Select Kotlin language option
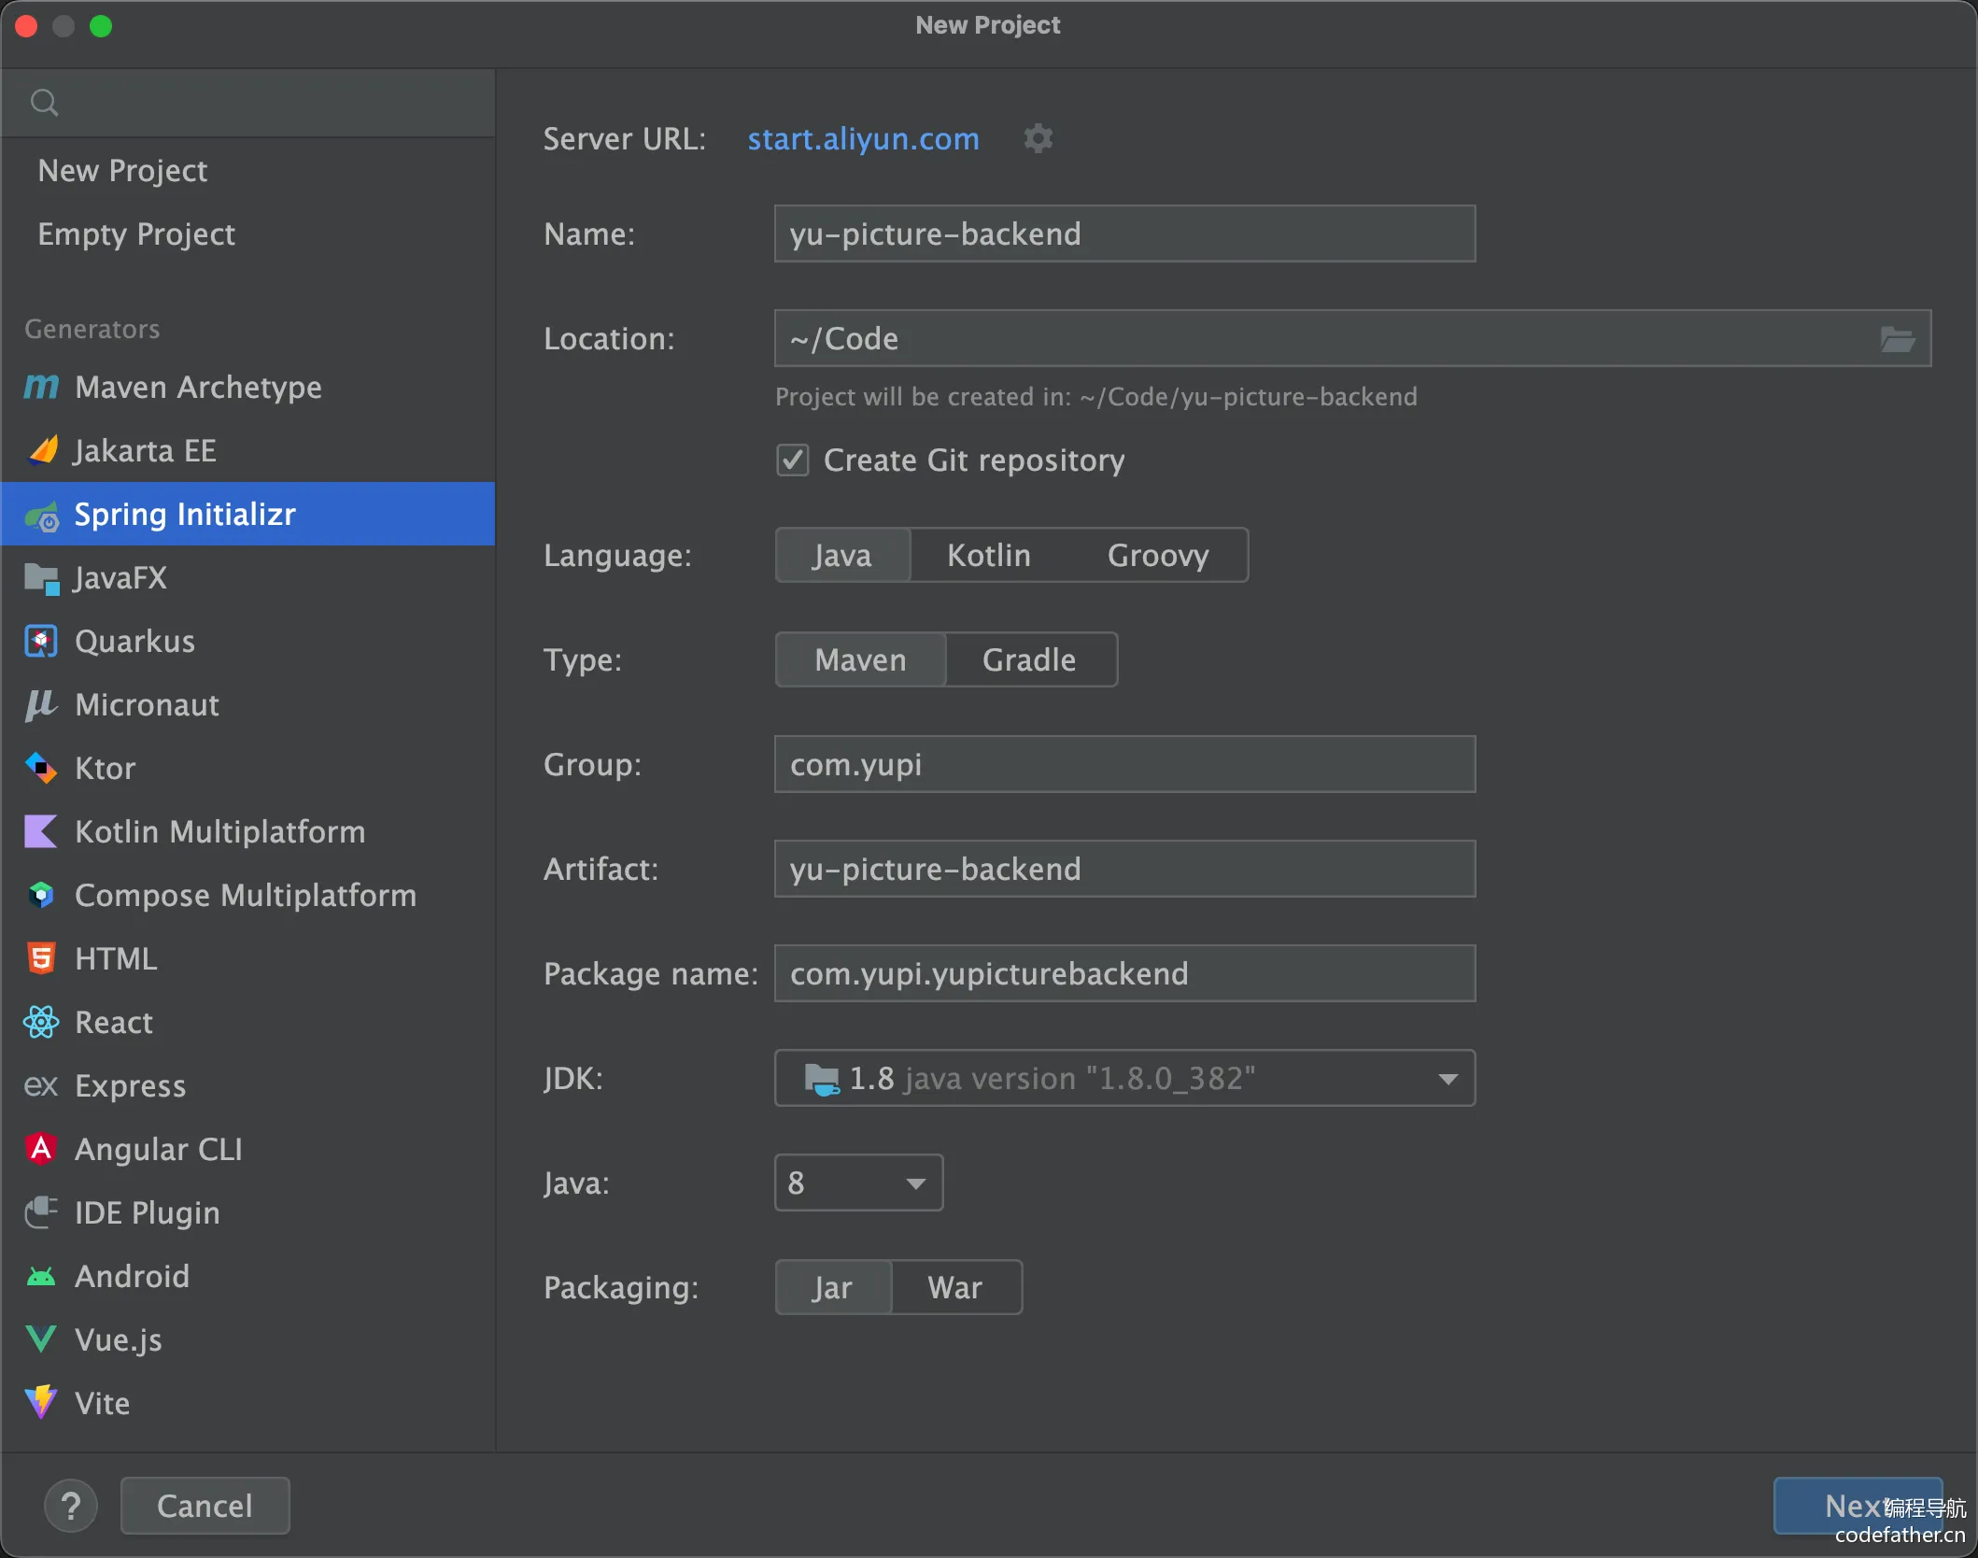The height and width of the screenshot is (1558, 1978). [x=989, y=555]
